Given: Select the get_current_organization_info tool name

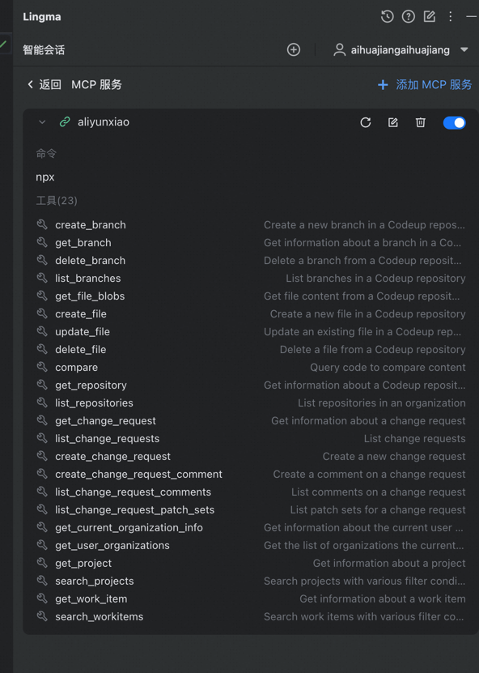Looking at the screenshot, I should 129,527.
